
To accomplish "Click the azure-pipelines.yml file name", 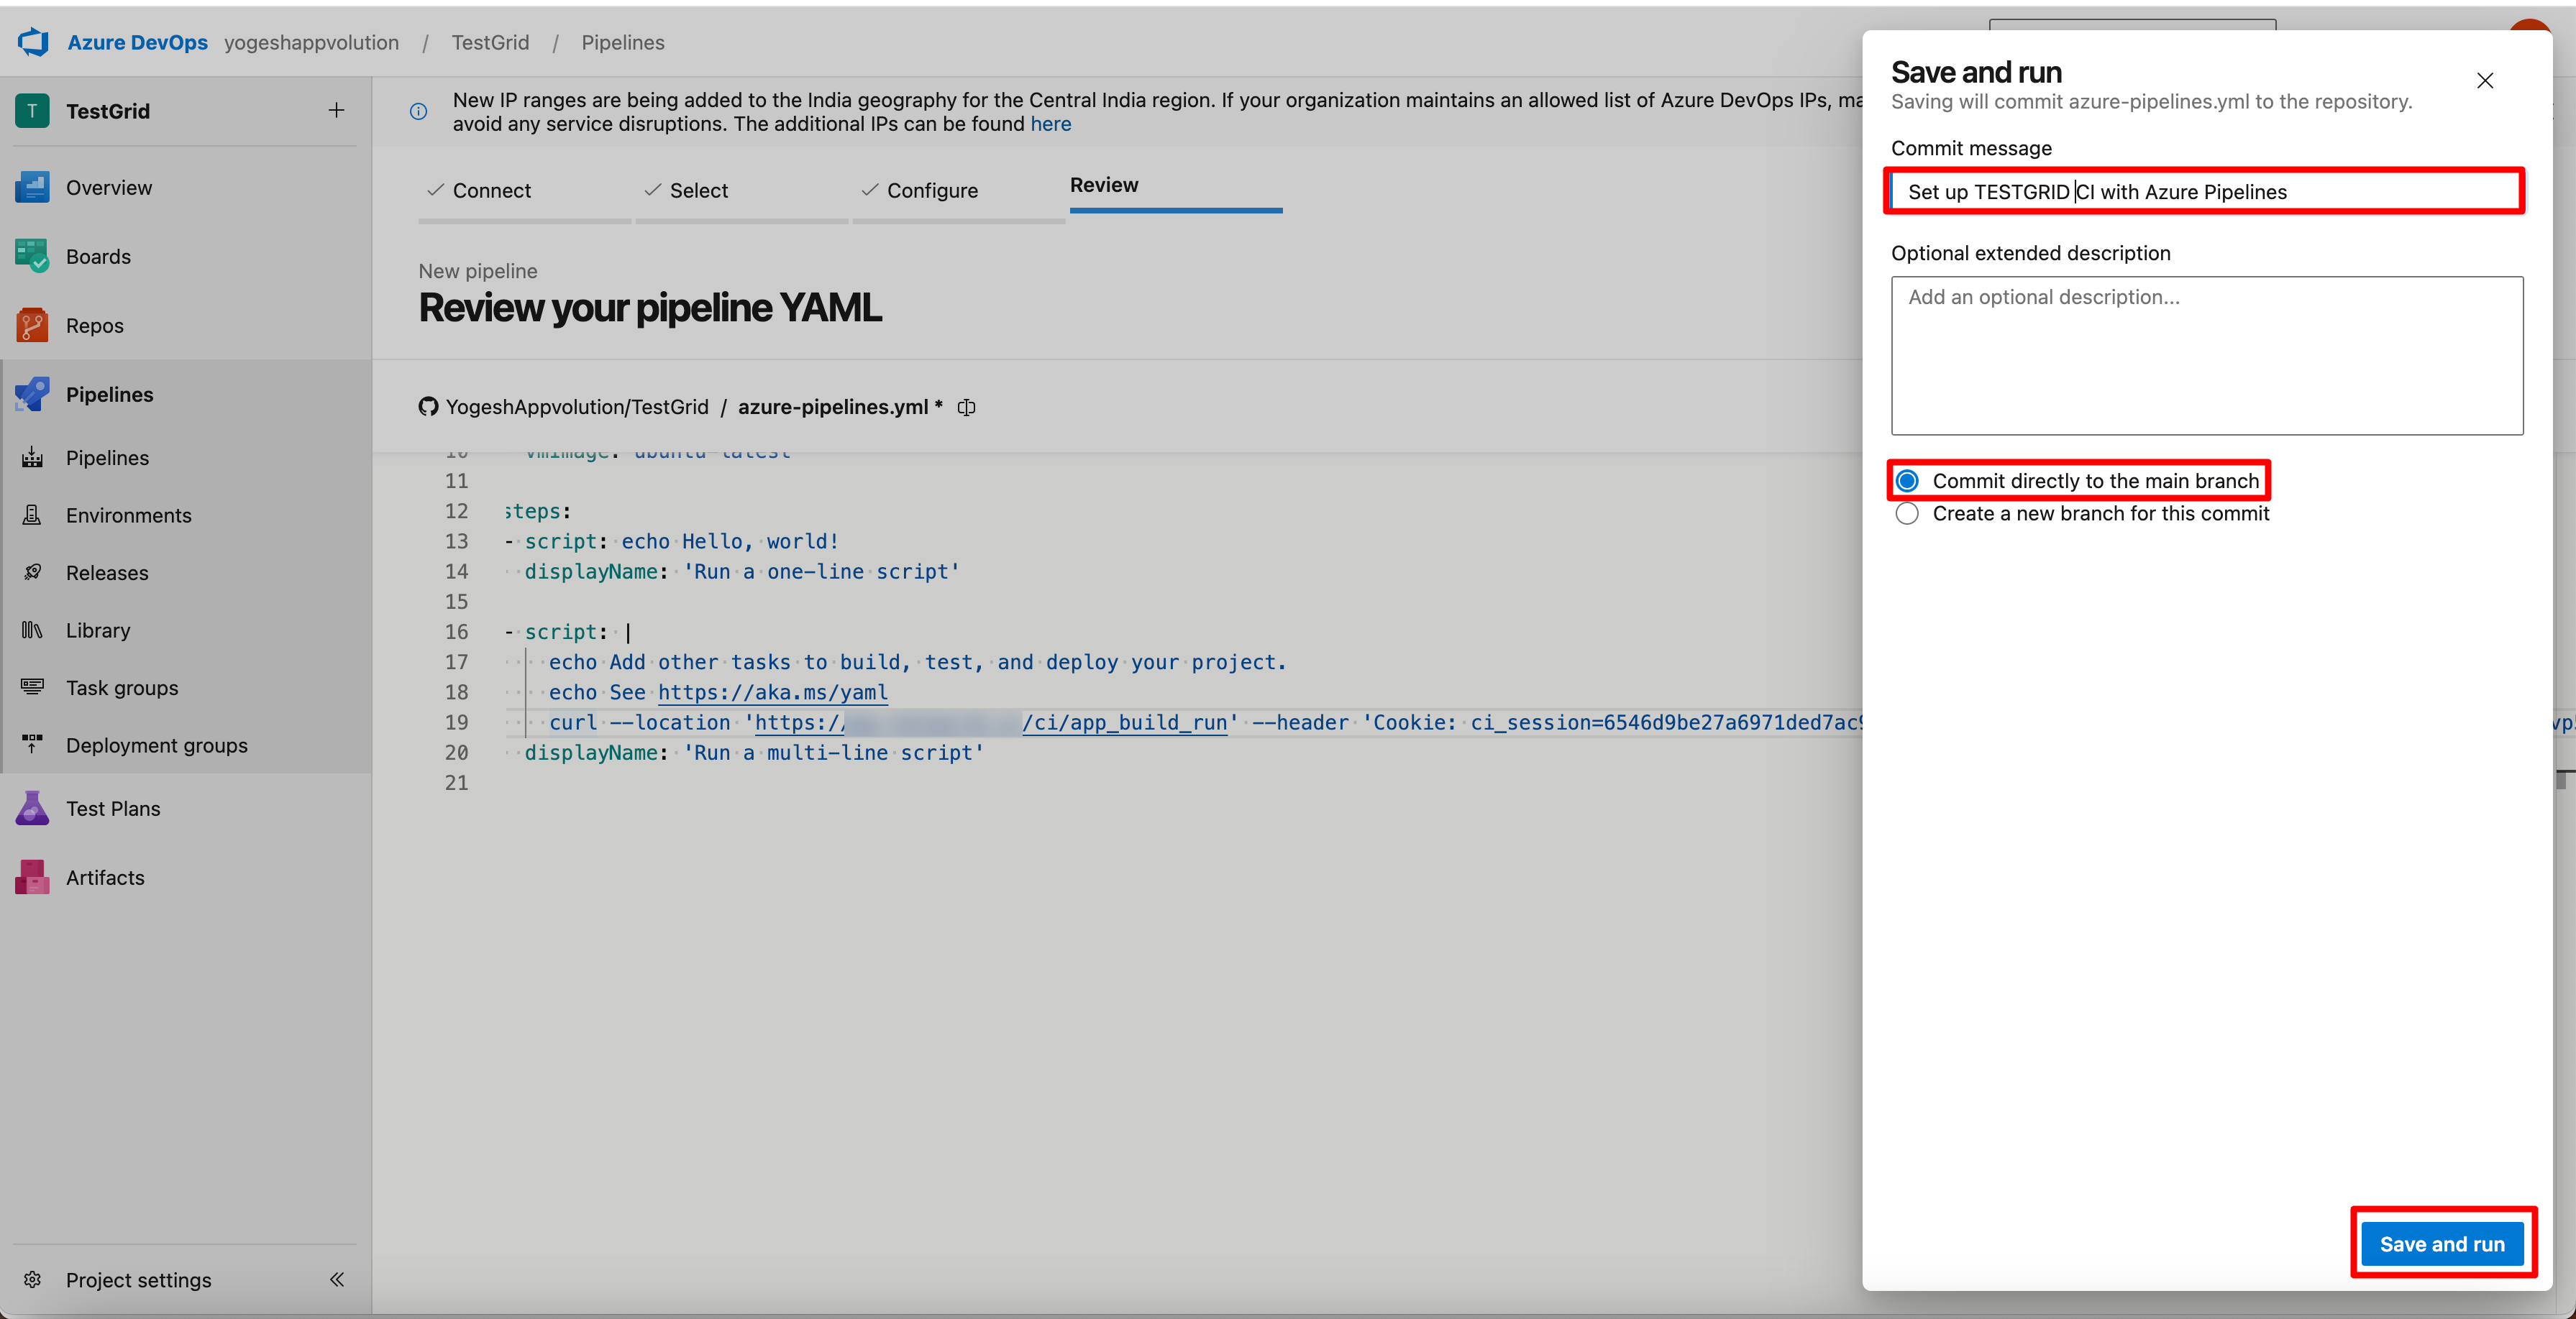I will pyautogui.click(x=833, y=407).
